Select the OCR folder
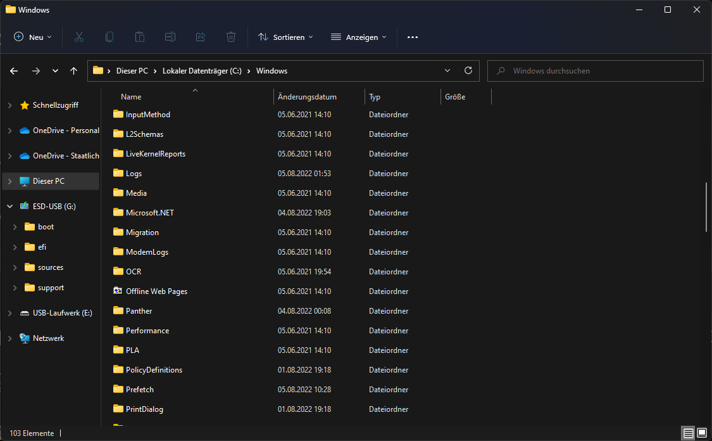 (x=134, y=271)
